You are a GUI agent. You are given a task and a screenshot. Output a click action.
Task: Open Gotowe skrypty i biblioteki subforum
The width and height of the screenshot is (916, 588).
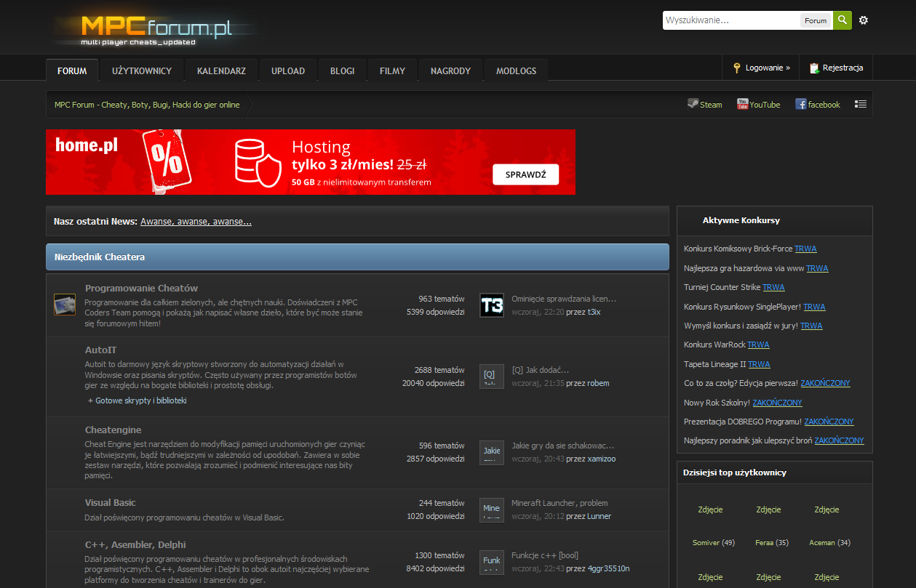click(x=140, y=400)
